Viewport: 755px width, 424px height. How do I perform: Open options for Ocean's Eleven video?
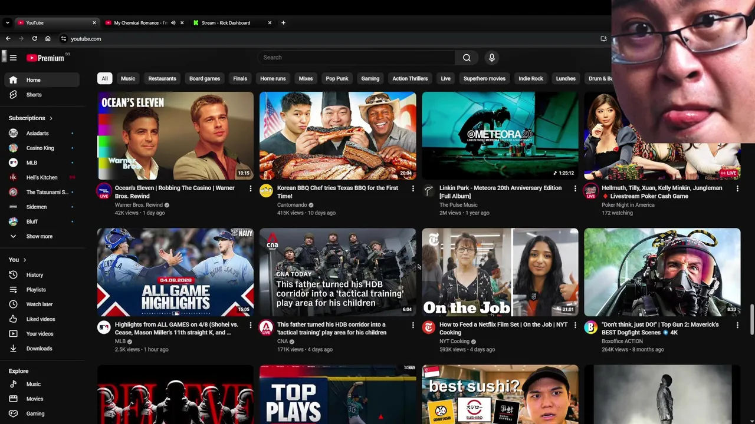(x=250, y=188)
